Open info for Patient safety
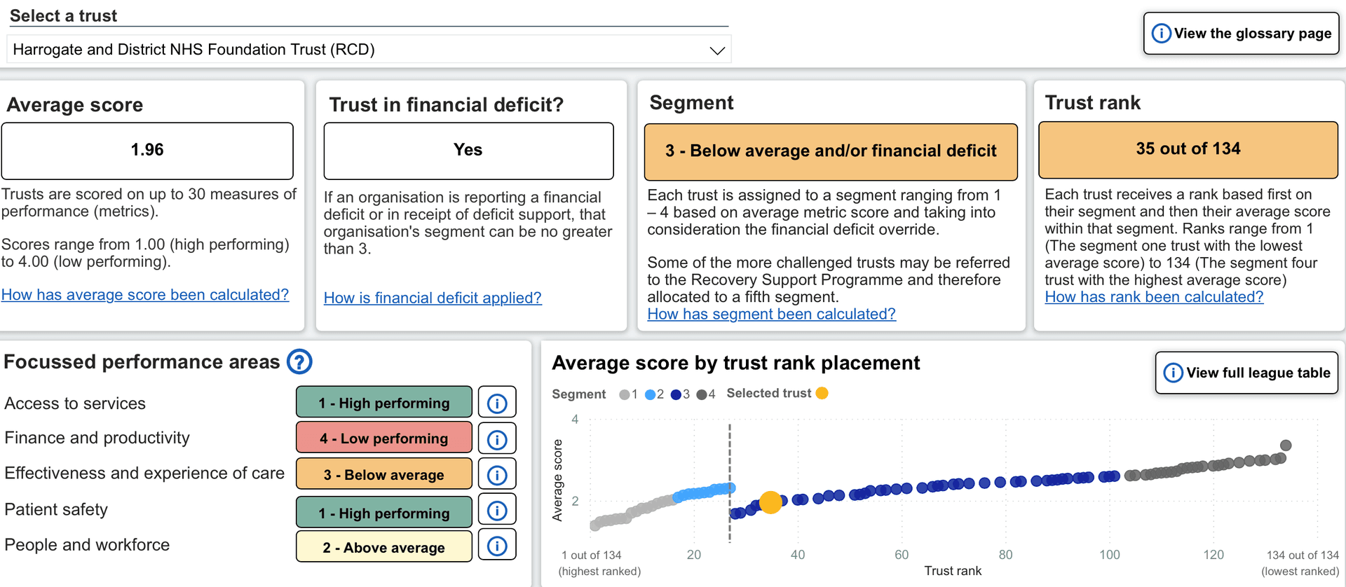Viewport: 1346px width, 587px height. (497, 511)
